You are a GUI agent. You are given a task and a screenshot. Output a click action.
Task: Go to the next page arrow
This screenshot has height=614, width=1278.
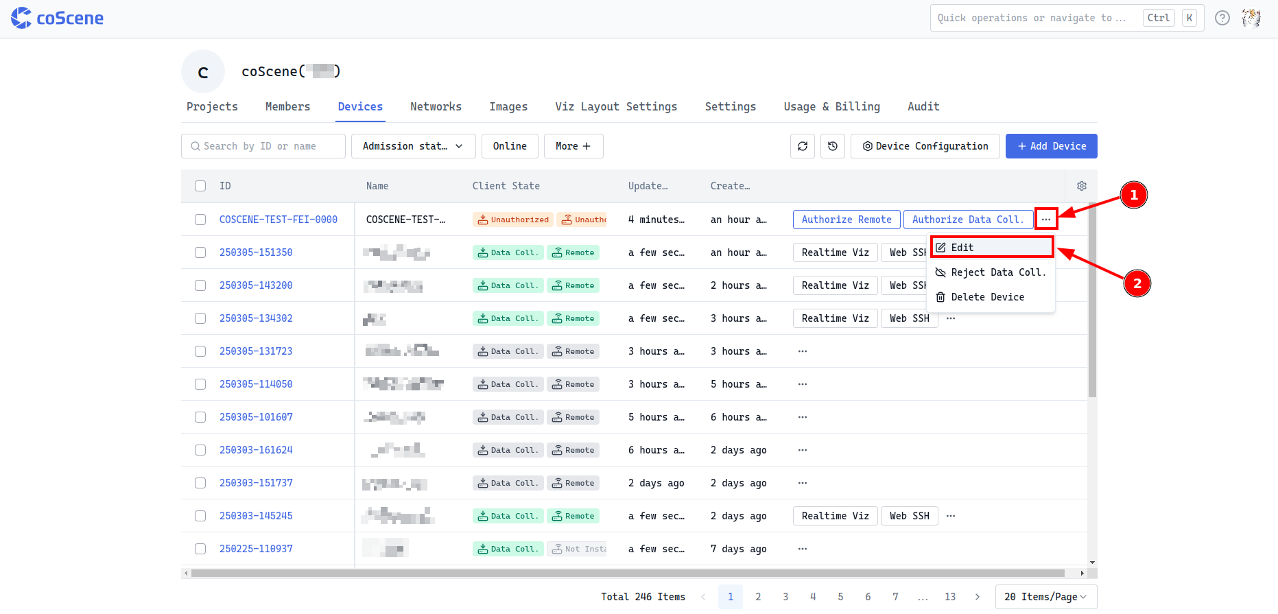(978, 597)
